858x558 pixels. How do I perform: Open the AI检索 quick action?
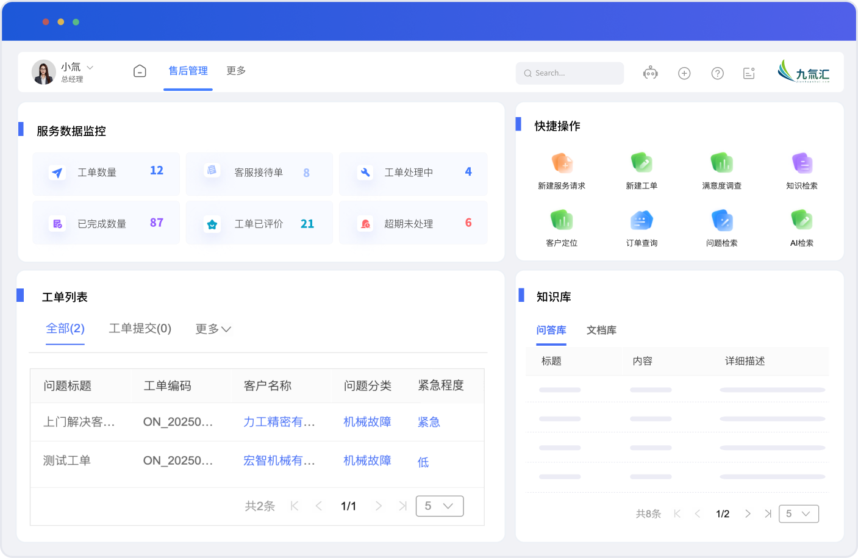(x=802, y=220)
